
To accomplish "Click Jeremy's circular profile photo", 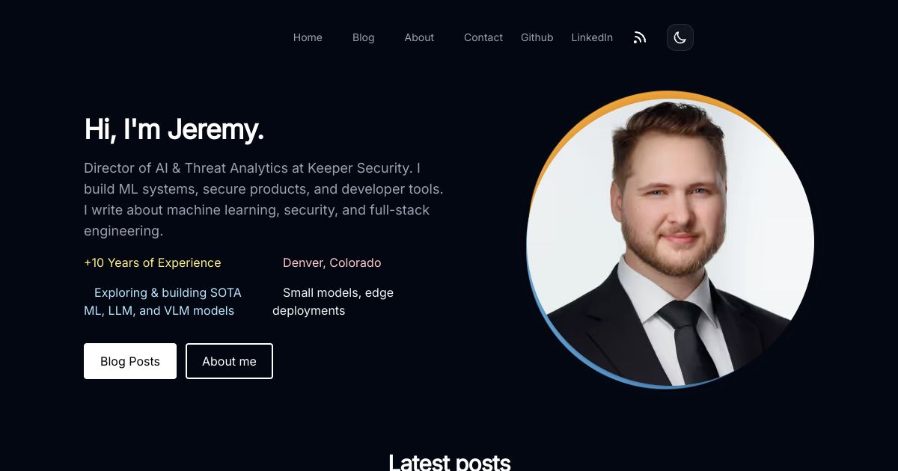I will point(670,241).
